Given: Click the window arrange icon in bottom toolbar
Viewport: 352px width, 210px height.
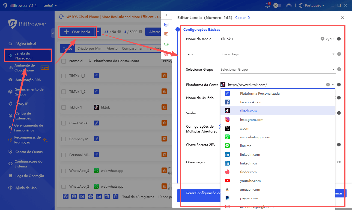Looking at the screenshot, I should 99,196.
